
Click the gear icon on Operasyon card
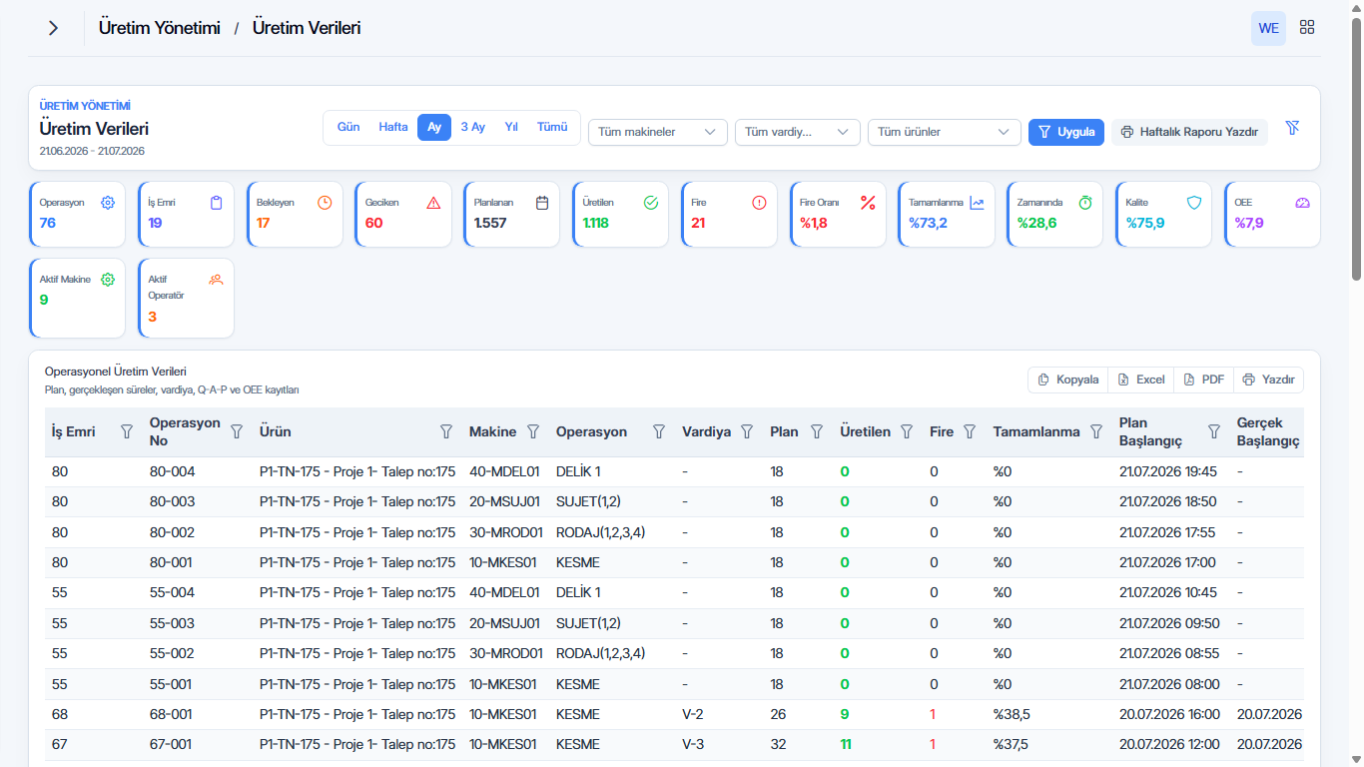(x=108, y=203)
